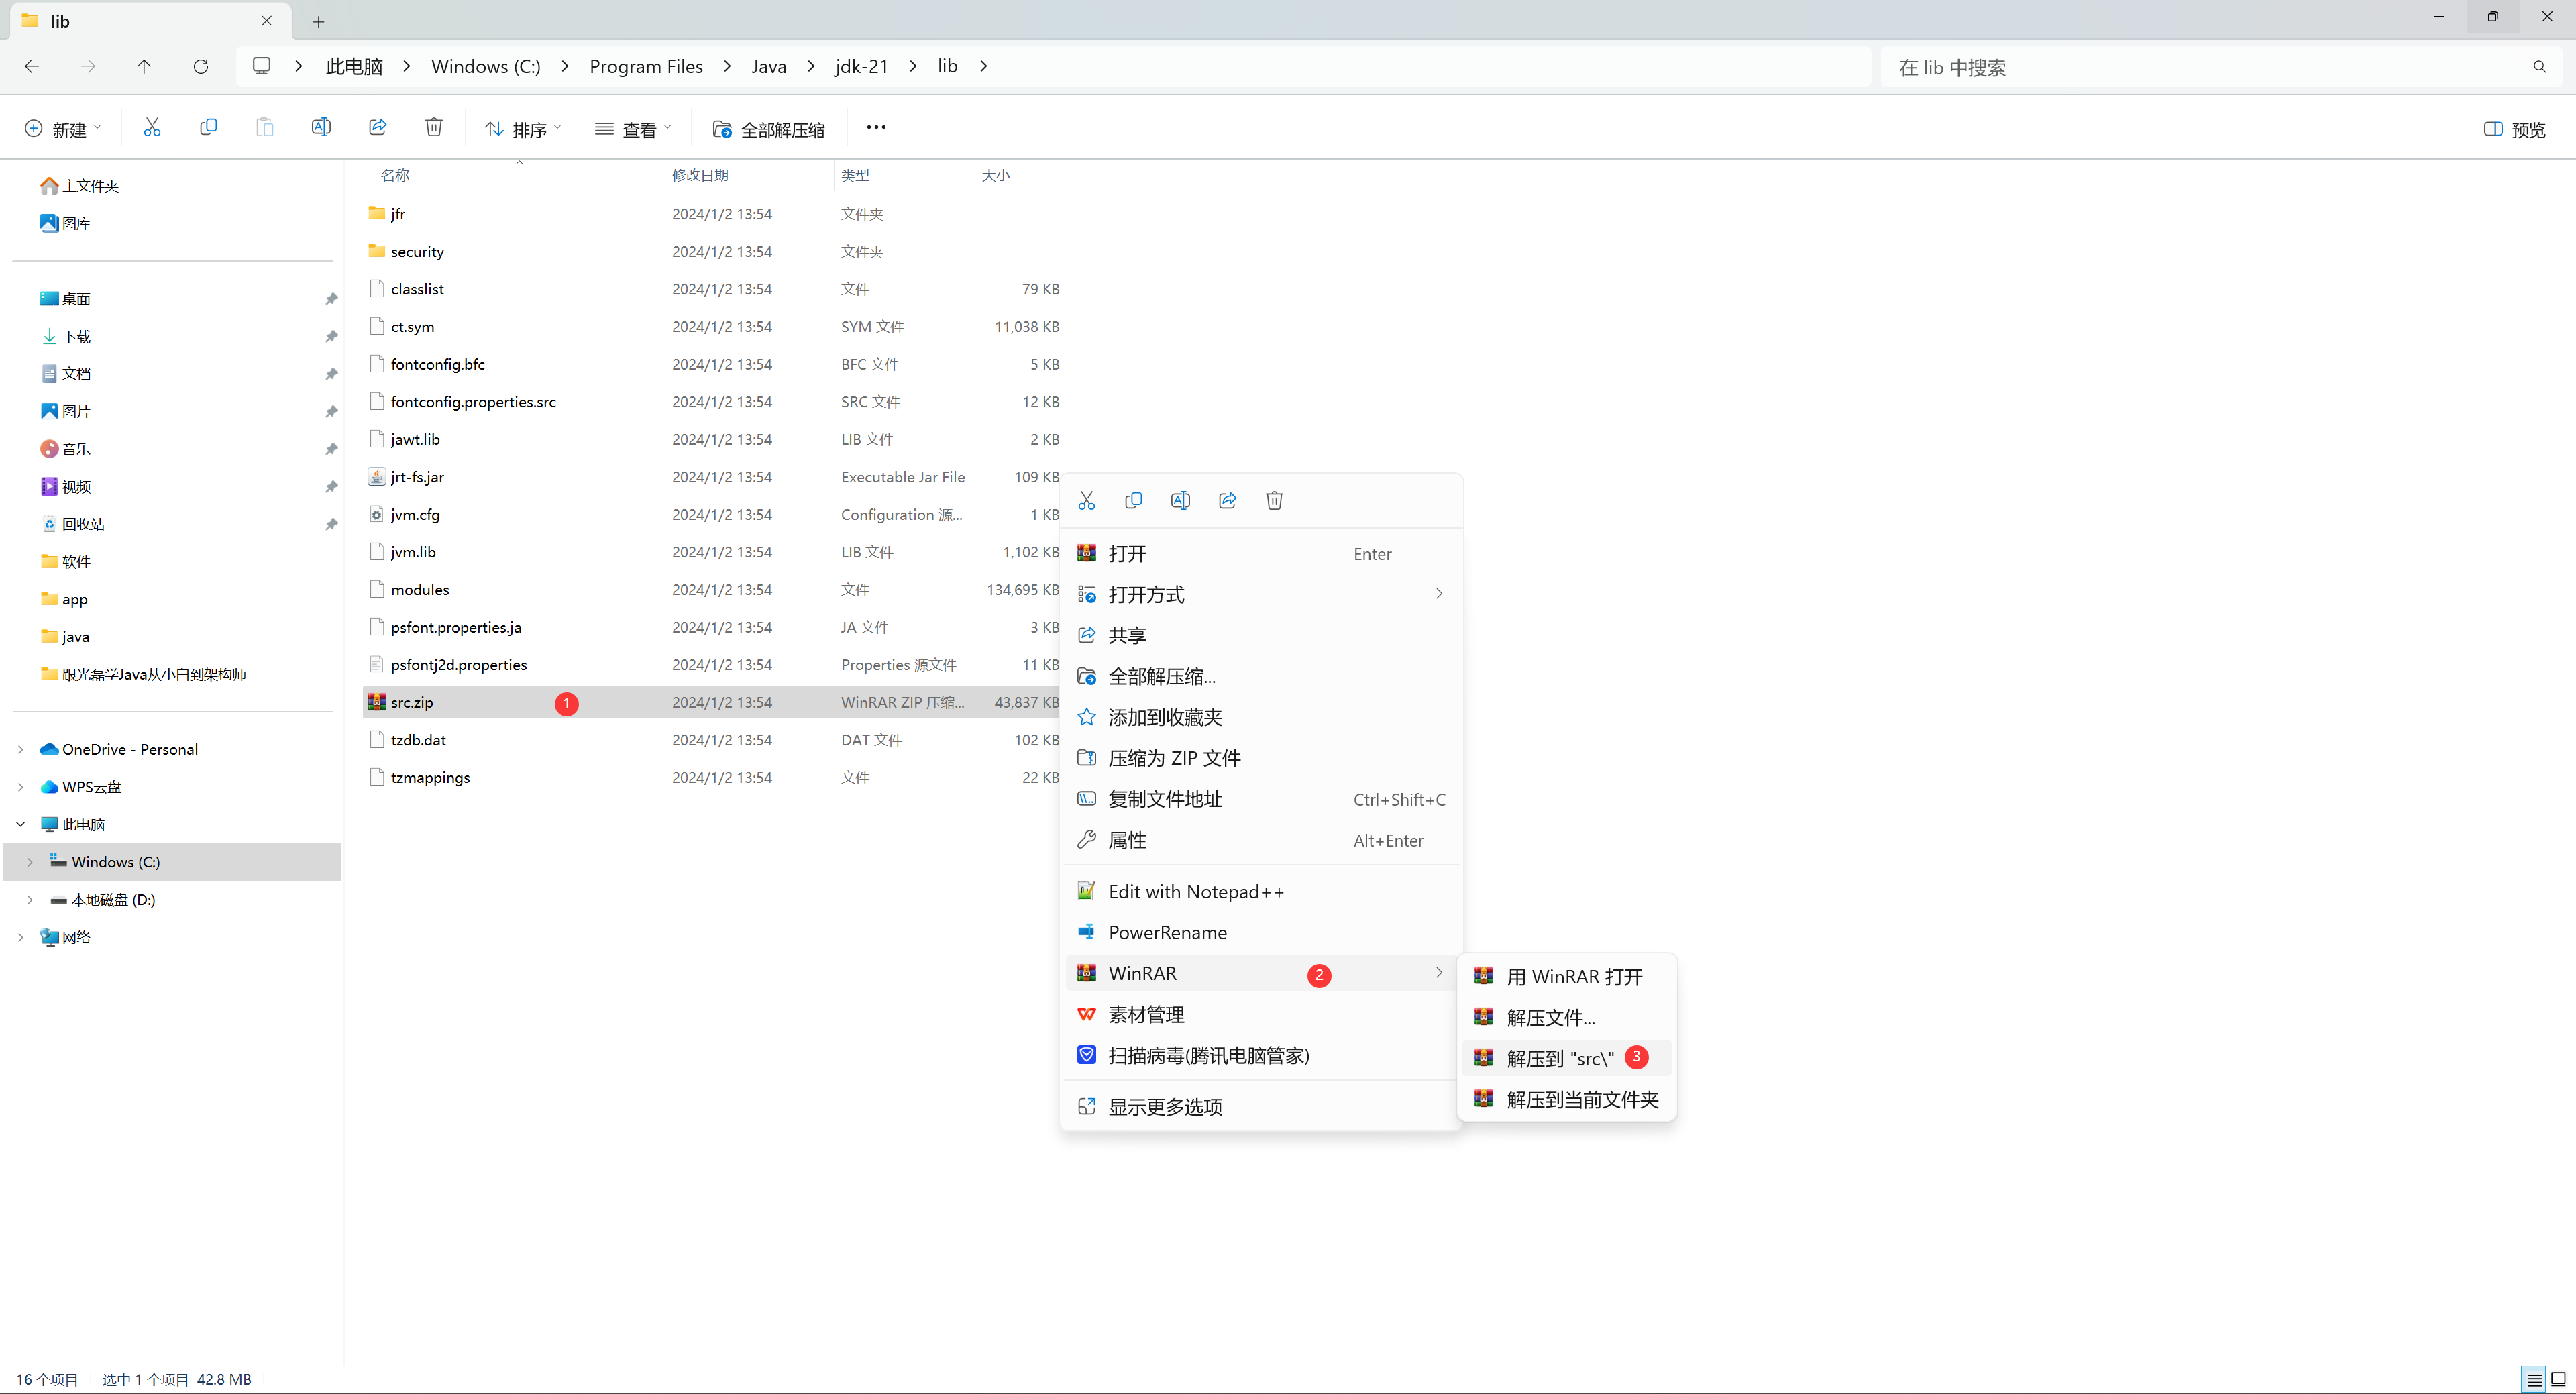Click the PC monitor icon in the address bar

point(261,66)
